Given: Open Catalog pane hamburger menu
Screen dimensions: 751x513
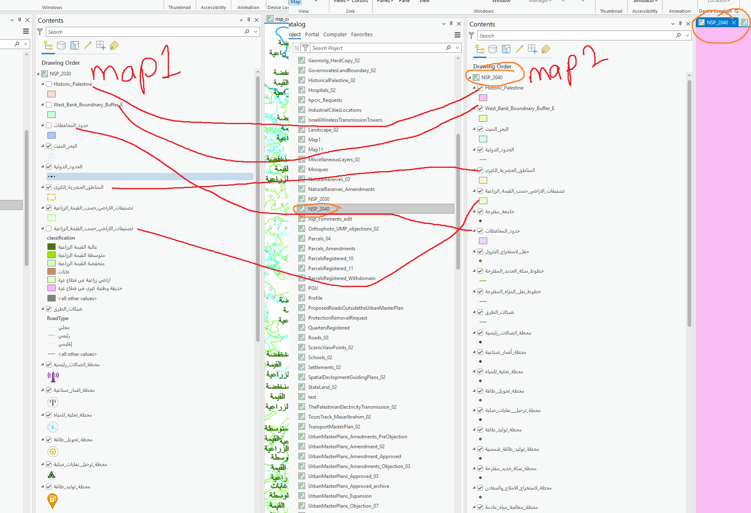Looking at the screenshot, I should [457, 35].
